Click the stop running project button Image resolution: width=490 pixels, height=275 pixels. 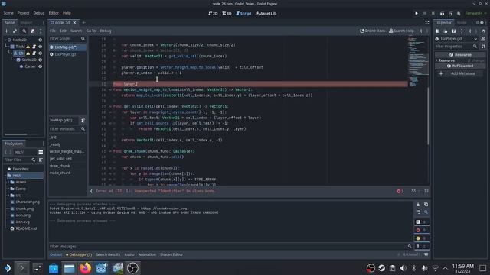click(x=433, y=14)
